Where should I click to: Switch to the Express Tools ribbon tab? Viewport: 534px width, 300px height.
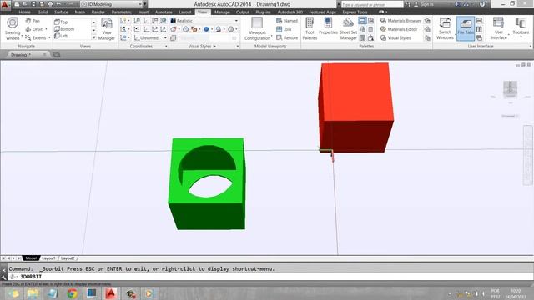pos(355,12)
